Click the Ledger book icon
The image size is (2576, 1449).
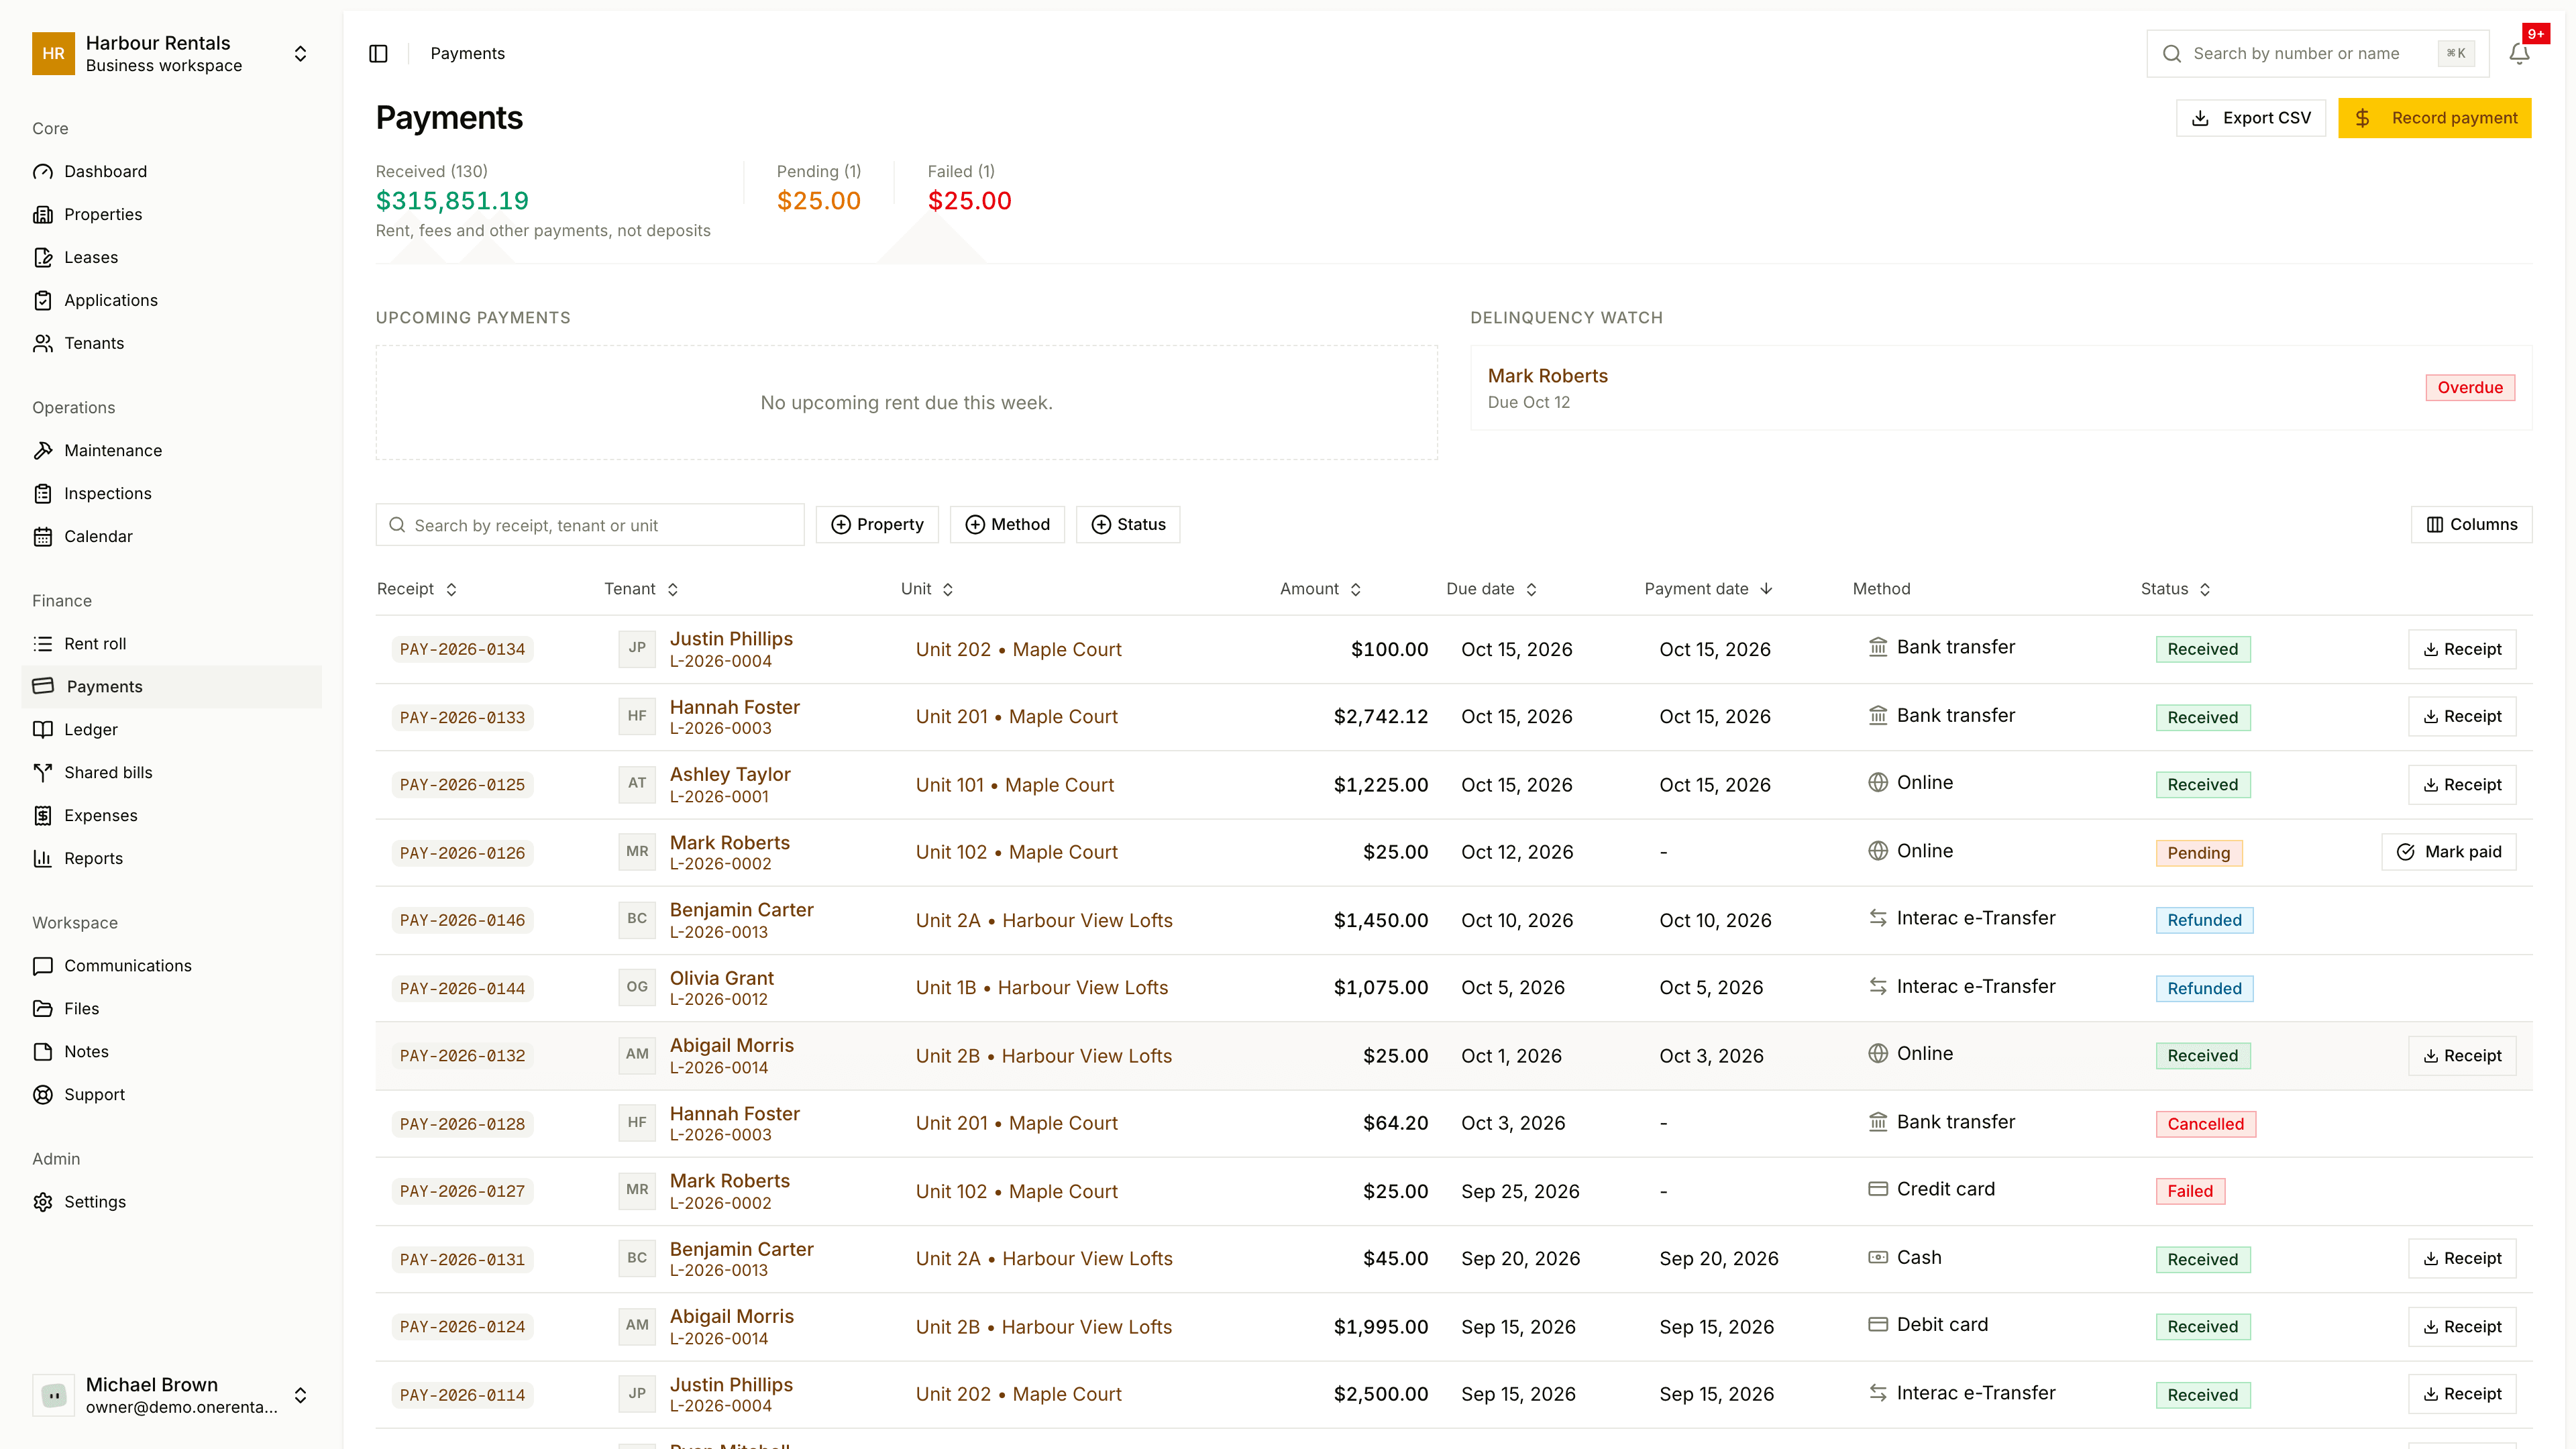(43, 729)
